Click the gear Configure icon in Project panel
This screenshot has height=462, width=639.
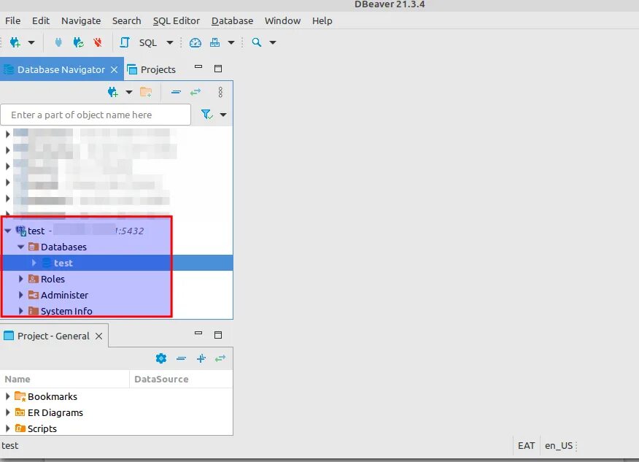(161, 358)
